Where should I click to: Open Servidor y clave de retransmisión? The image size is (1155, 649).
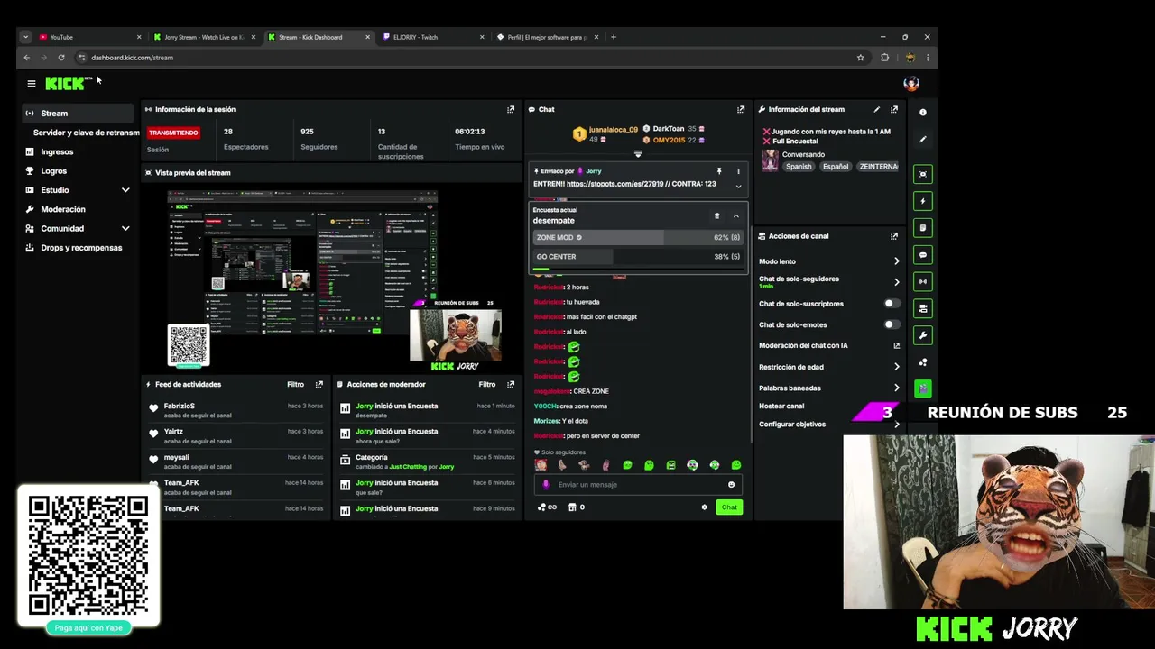(86, 133)
